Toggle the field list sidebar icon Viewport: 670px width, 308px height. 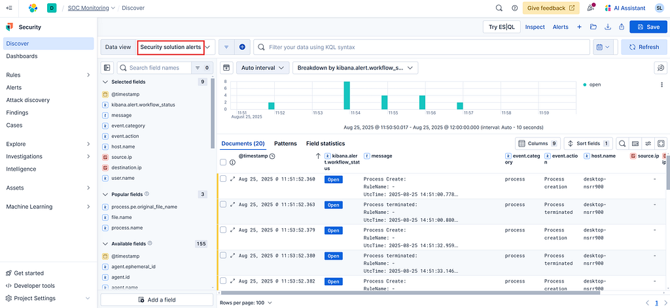(107, 67)
